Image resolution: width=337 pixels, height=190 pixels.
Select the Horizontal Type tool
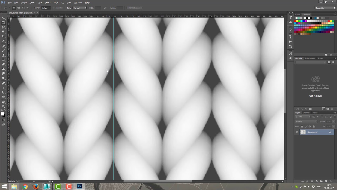pyautogui.click(x=3, y=88)
